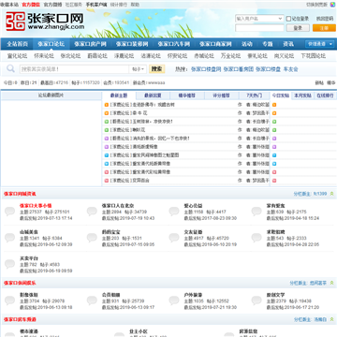Go to 全站首页 in the nav bar

pyautogui.click(x=18, y=44)
